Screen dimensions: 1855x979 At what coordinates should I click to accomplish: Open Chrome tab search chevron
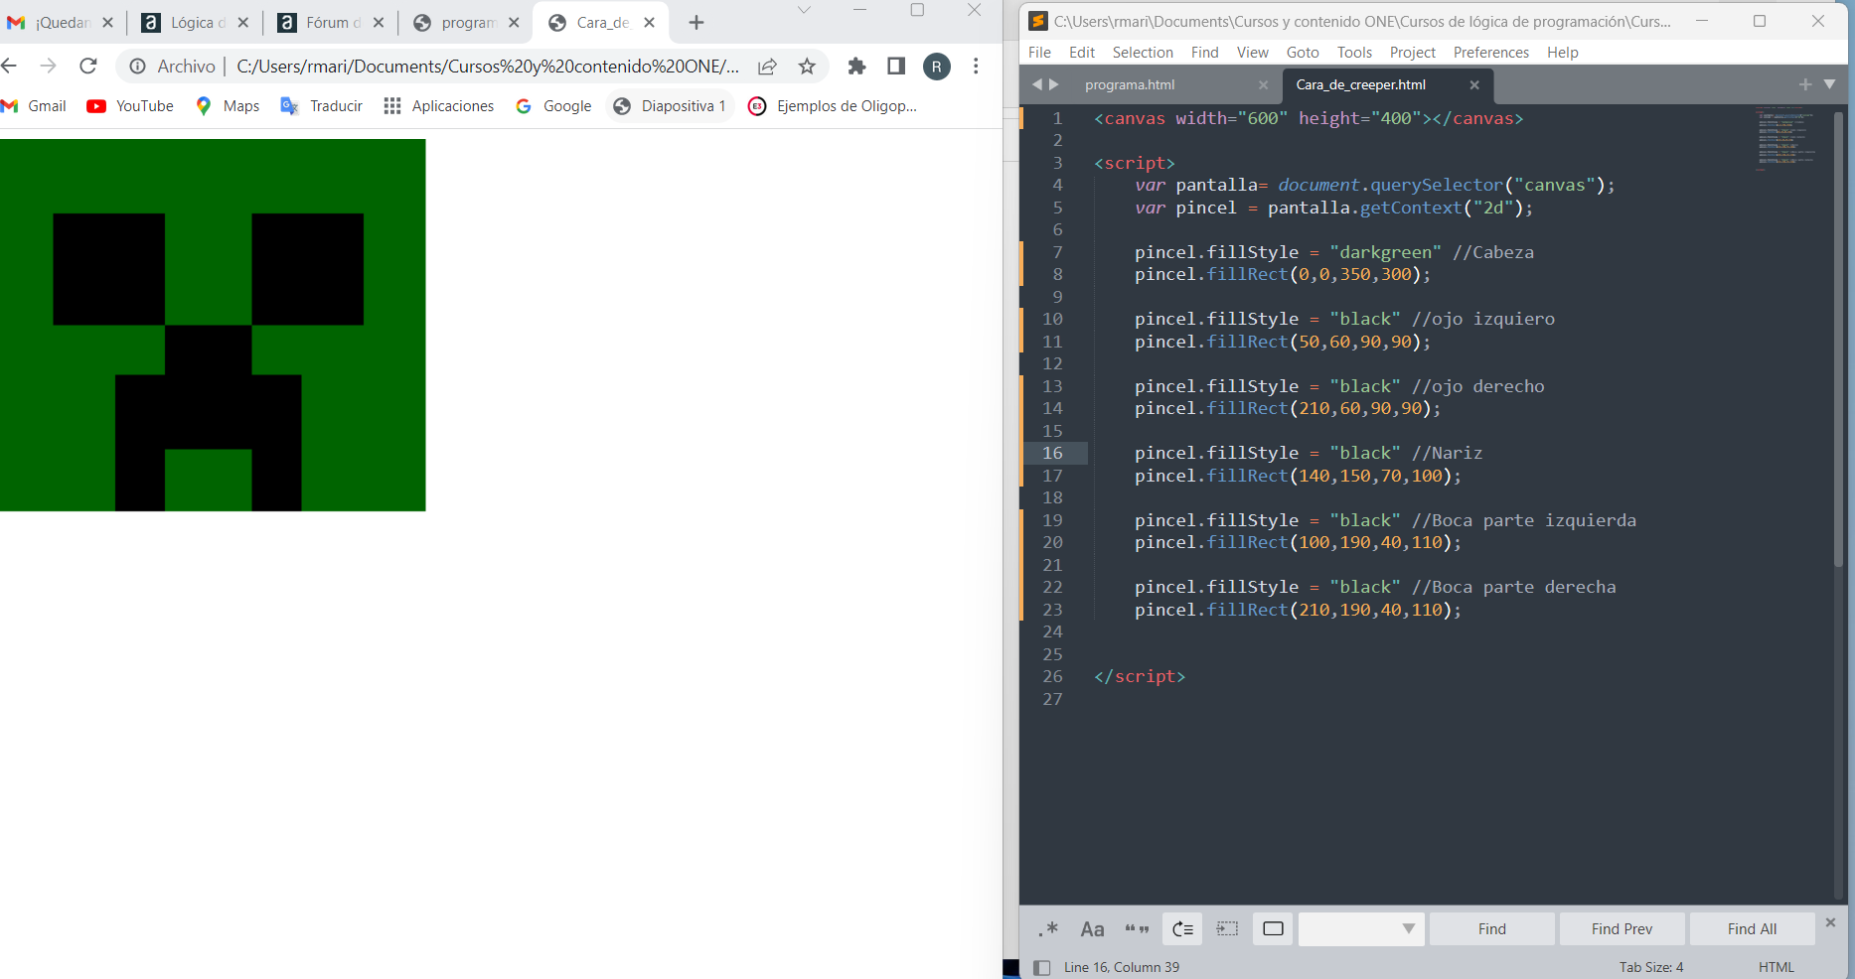(x=805, y=10)
